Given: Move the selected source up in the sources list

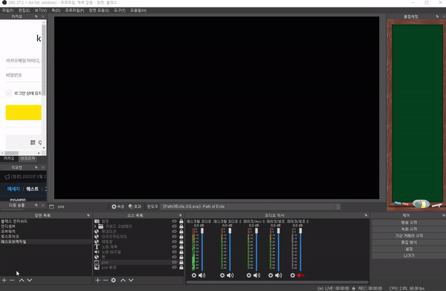Looking at the screenshot, I should [x=123, y=280].
